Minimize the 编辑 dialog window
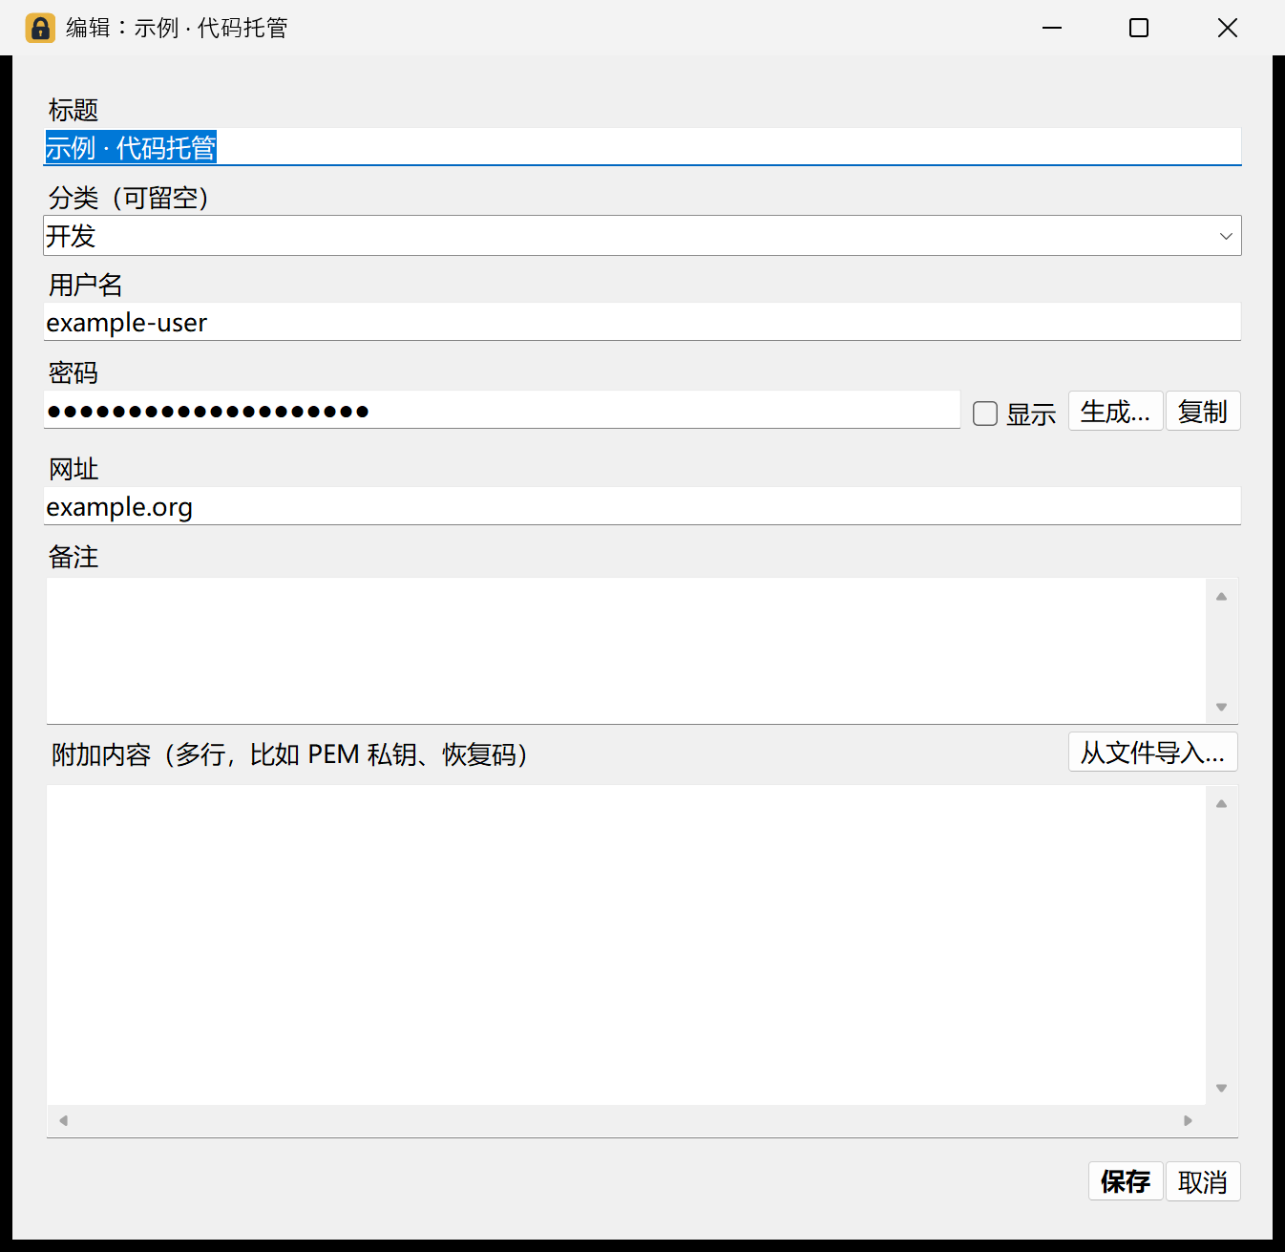This screenshot has width=1285, height=1252. 1052,28
